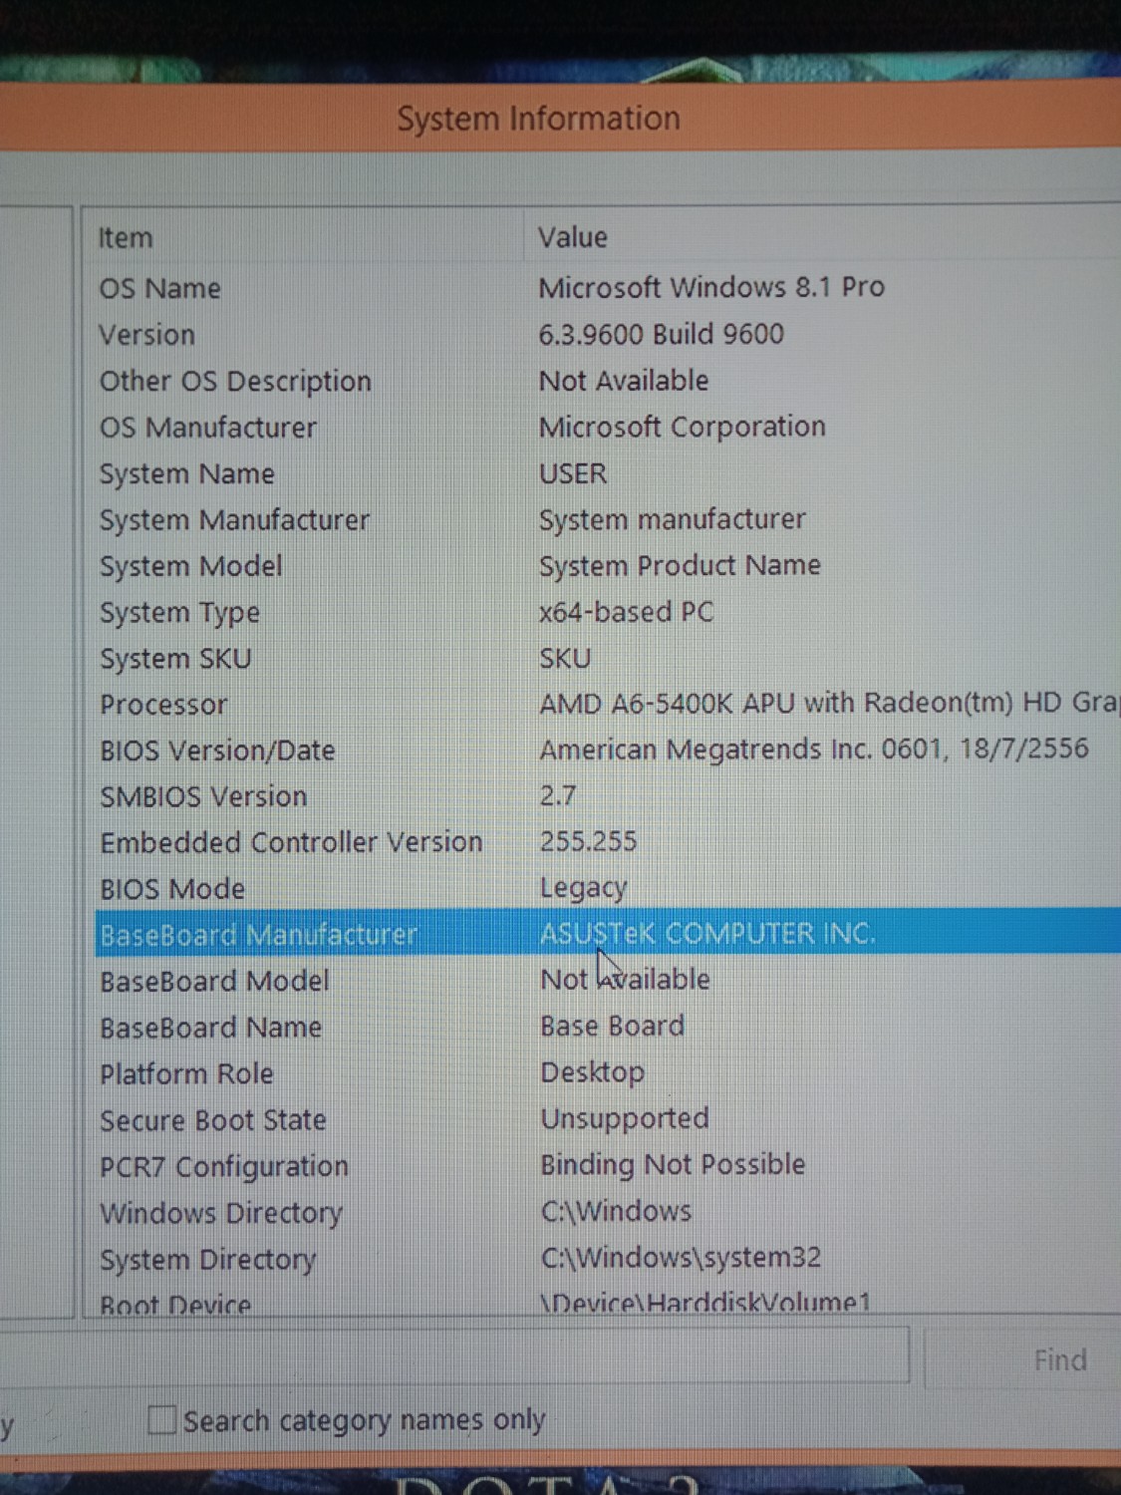Click the value Binding Not Possible

pyautogui.click(x=673, y=1164)
